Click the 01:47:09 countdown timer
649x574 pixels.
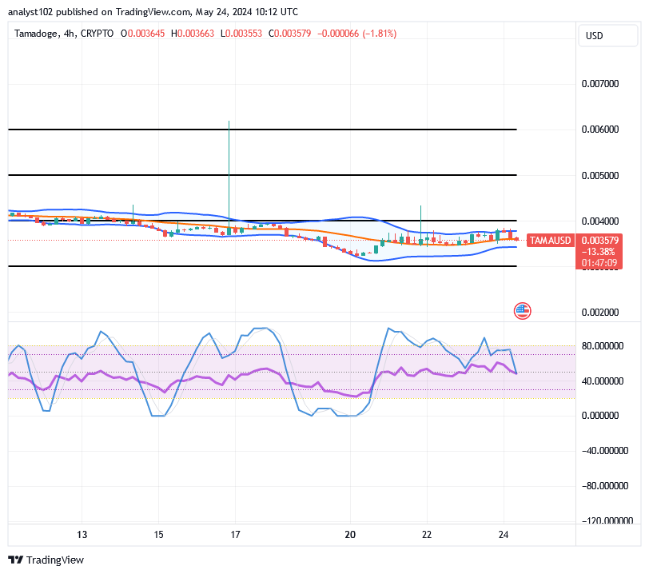click(x=599, y=263)
